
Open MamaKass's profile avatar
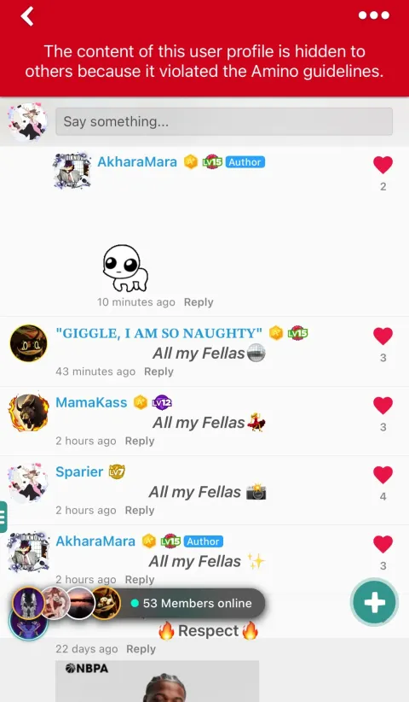(29, 412)
